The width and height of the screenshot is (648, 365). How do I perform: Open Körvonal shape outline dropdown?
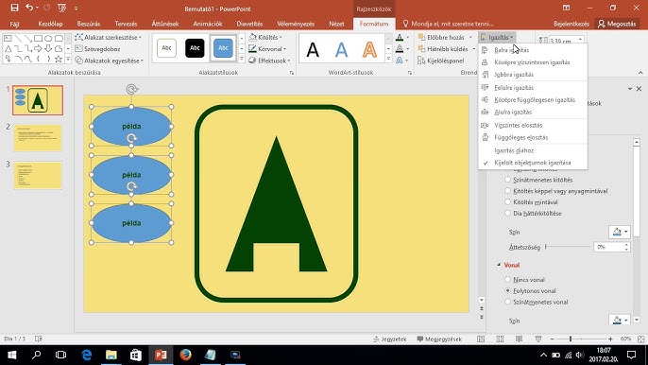click(x=267, y=49)
